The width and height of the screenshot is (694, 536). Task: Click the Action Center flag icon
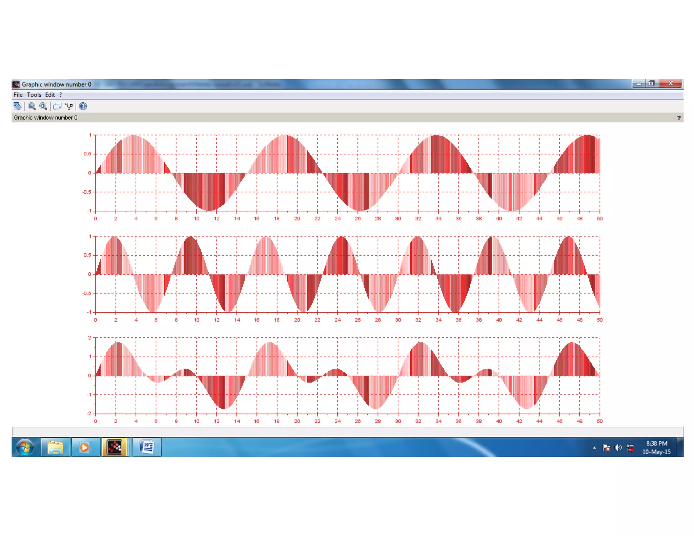pos(606,448)
